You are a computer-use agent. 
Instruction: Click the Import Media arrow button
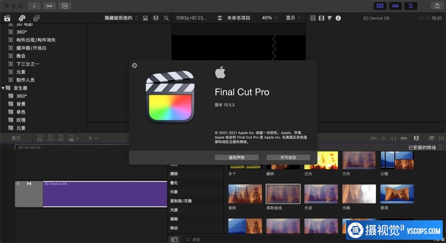click(x=34, y=6)
